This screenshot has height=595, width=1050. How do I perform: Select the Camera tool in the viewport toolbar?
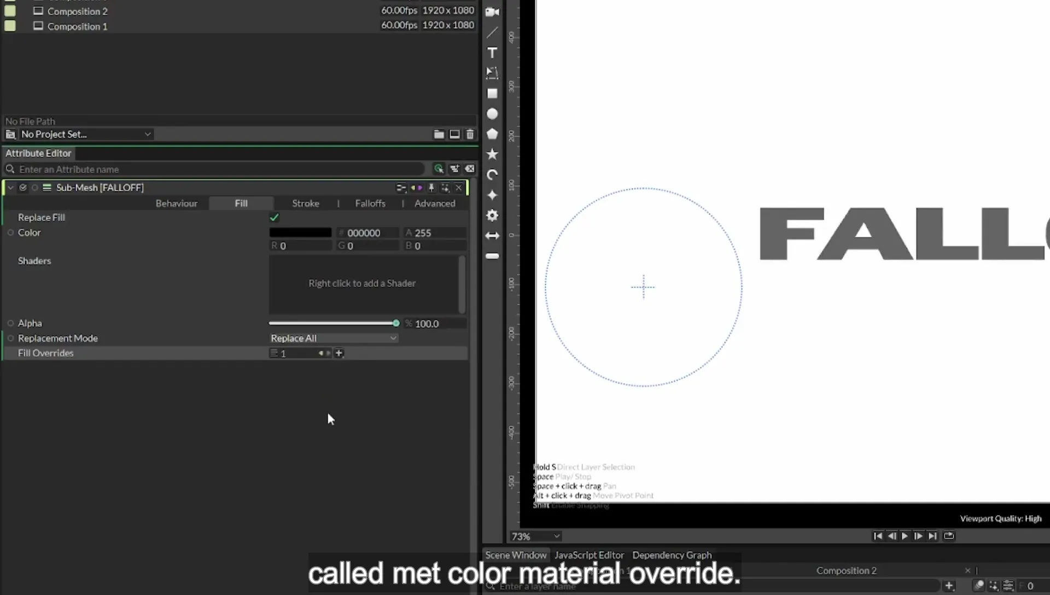point(492,12)
